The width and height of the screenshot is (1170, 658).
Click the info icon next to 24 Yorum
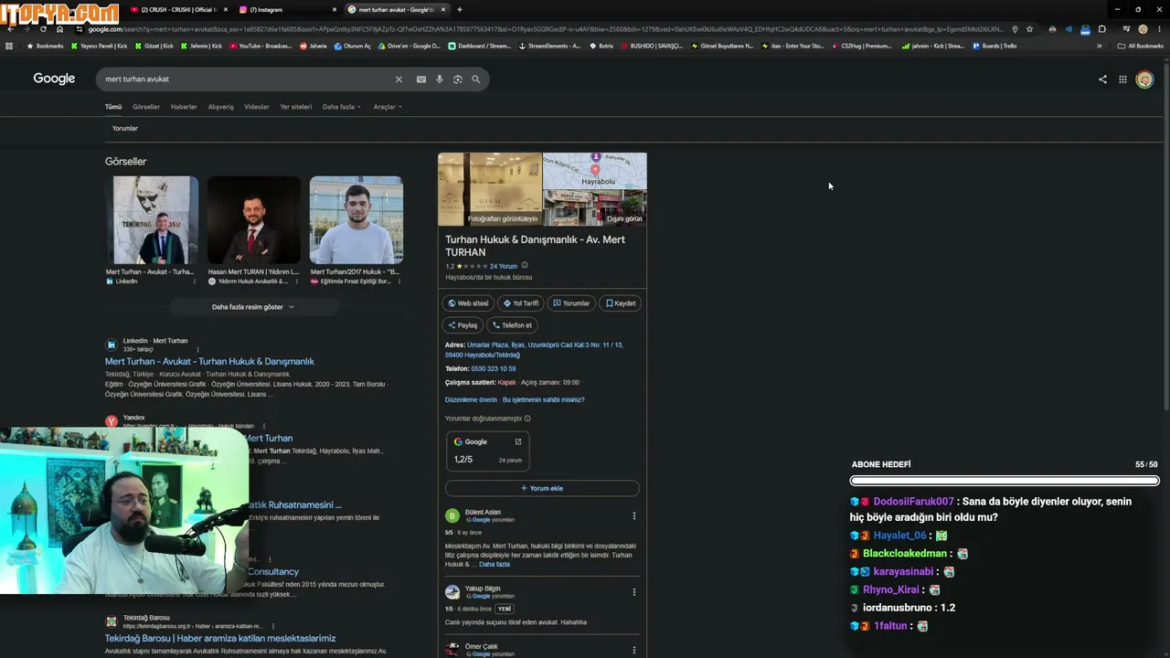[x=525, y=266]
